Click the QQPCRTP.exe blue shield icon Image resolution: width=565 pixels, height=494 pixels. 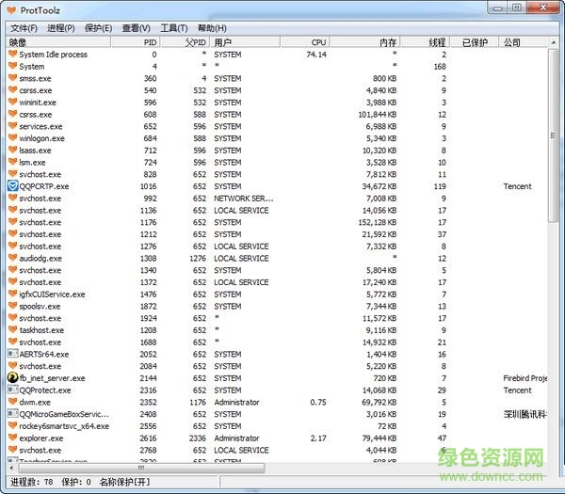pos(12,186)
